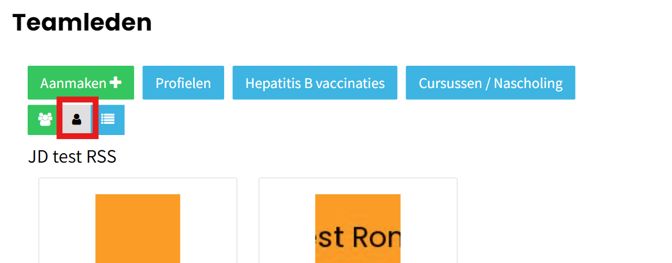
Task: Open Hepatitis B vaccinaties
Action: tap(315, 83)
